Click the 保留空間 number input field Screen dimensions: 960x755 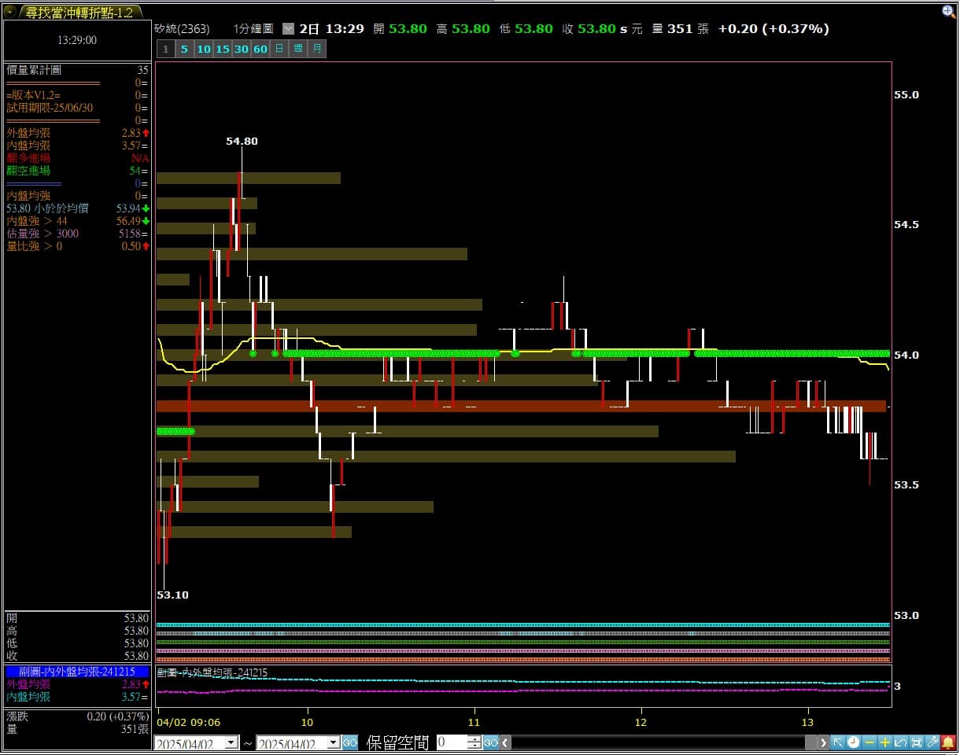(451, 742)
